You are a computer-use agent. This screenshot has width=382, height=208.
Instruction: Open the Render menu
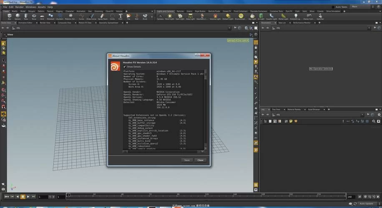[20, 7]
